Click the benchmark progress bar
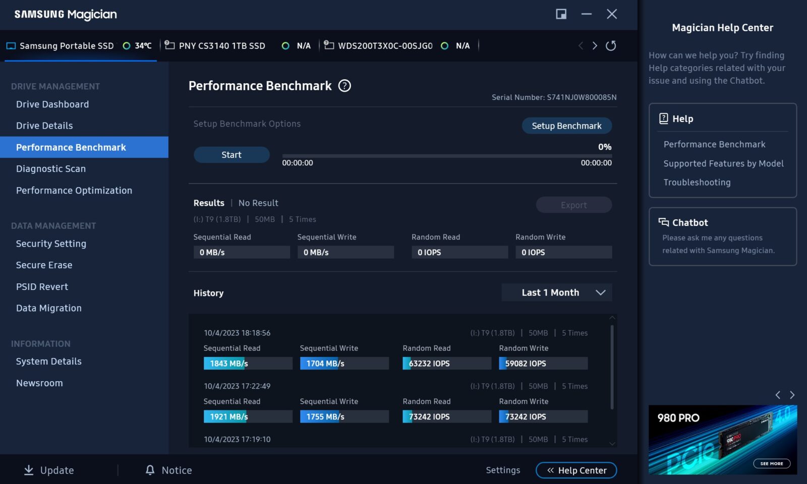This screenshot has width=807, height=484. click(446, 156)
